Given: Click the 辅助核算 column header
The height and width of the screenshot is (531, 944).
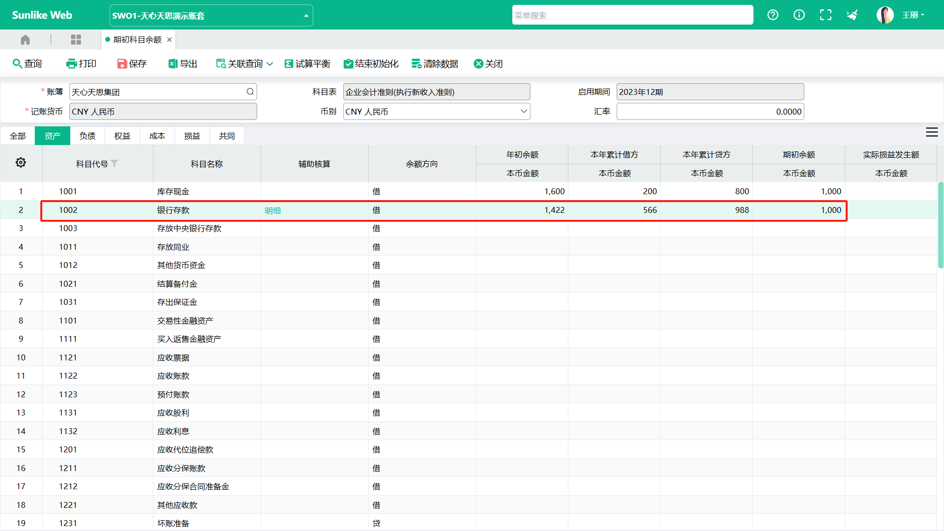Looking at the screenshot, I should (x=314, y=164).
